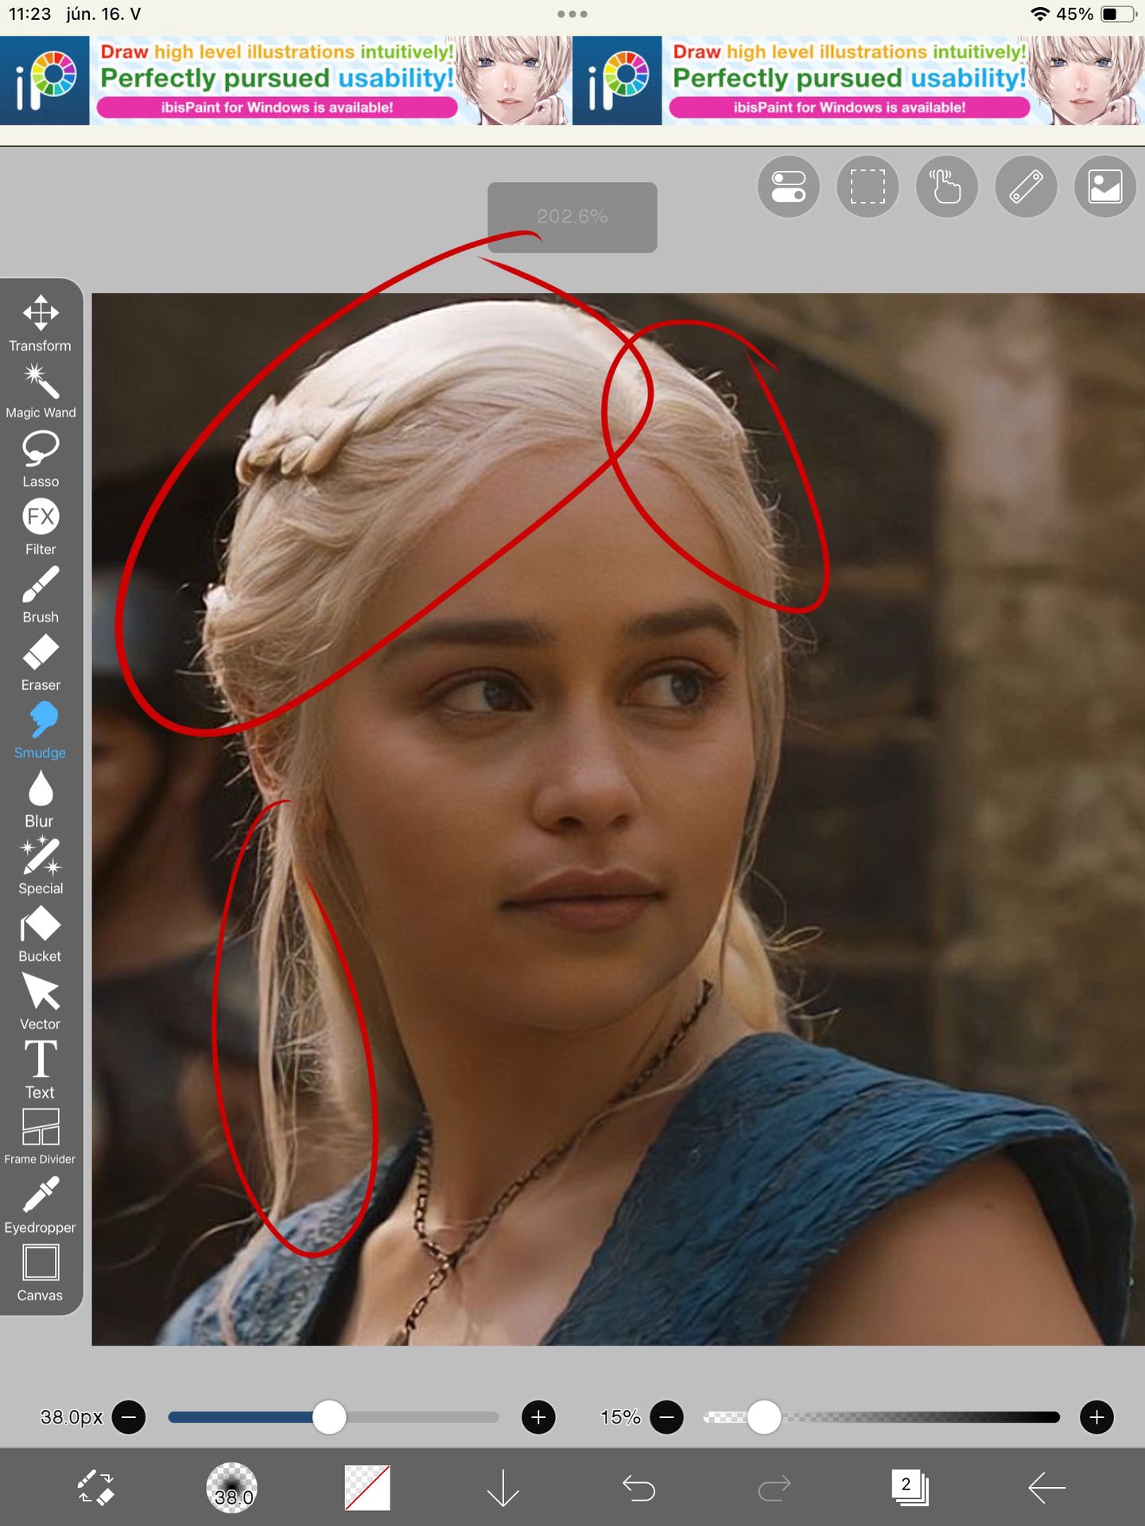1145x1526 pixels.
Task: Click the opacity slider handle
Action: point(764,1417)
